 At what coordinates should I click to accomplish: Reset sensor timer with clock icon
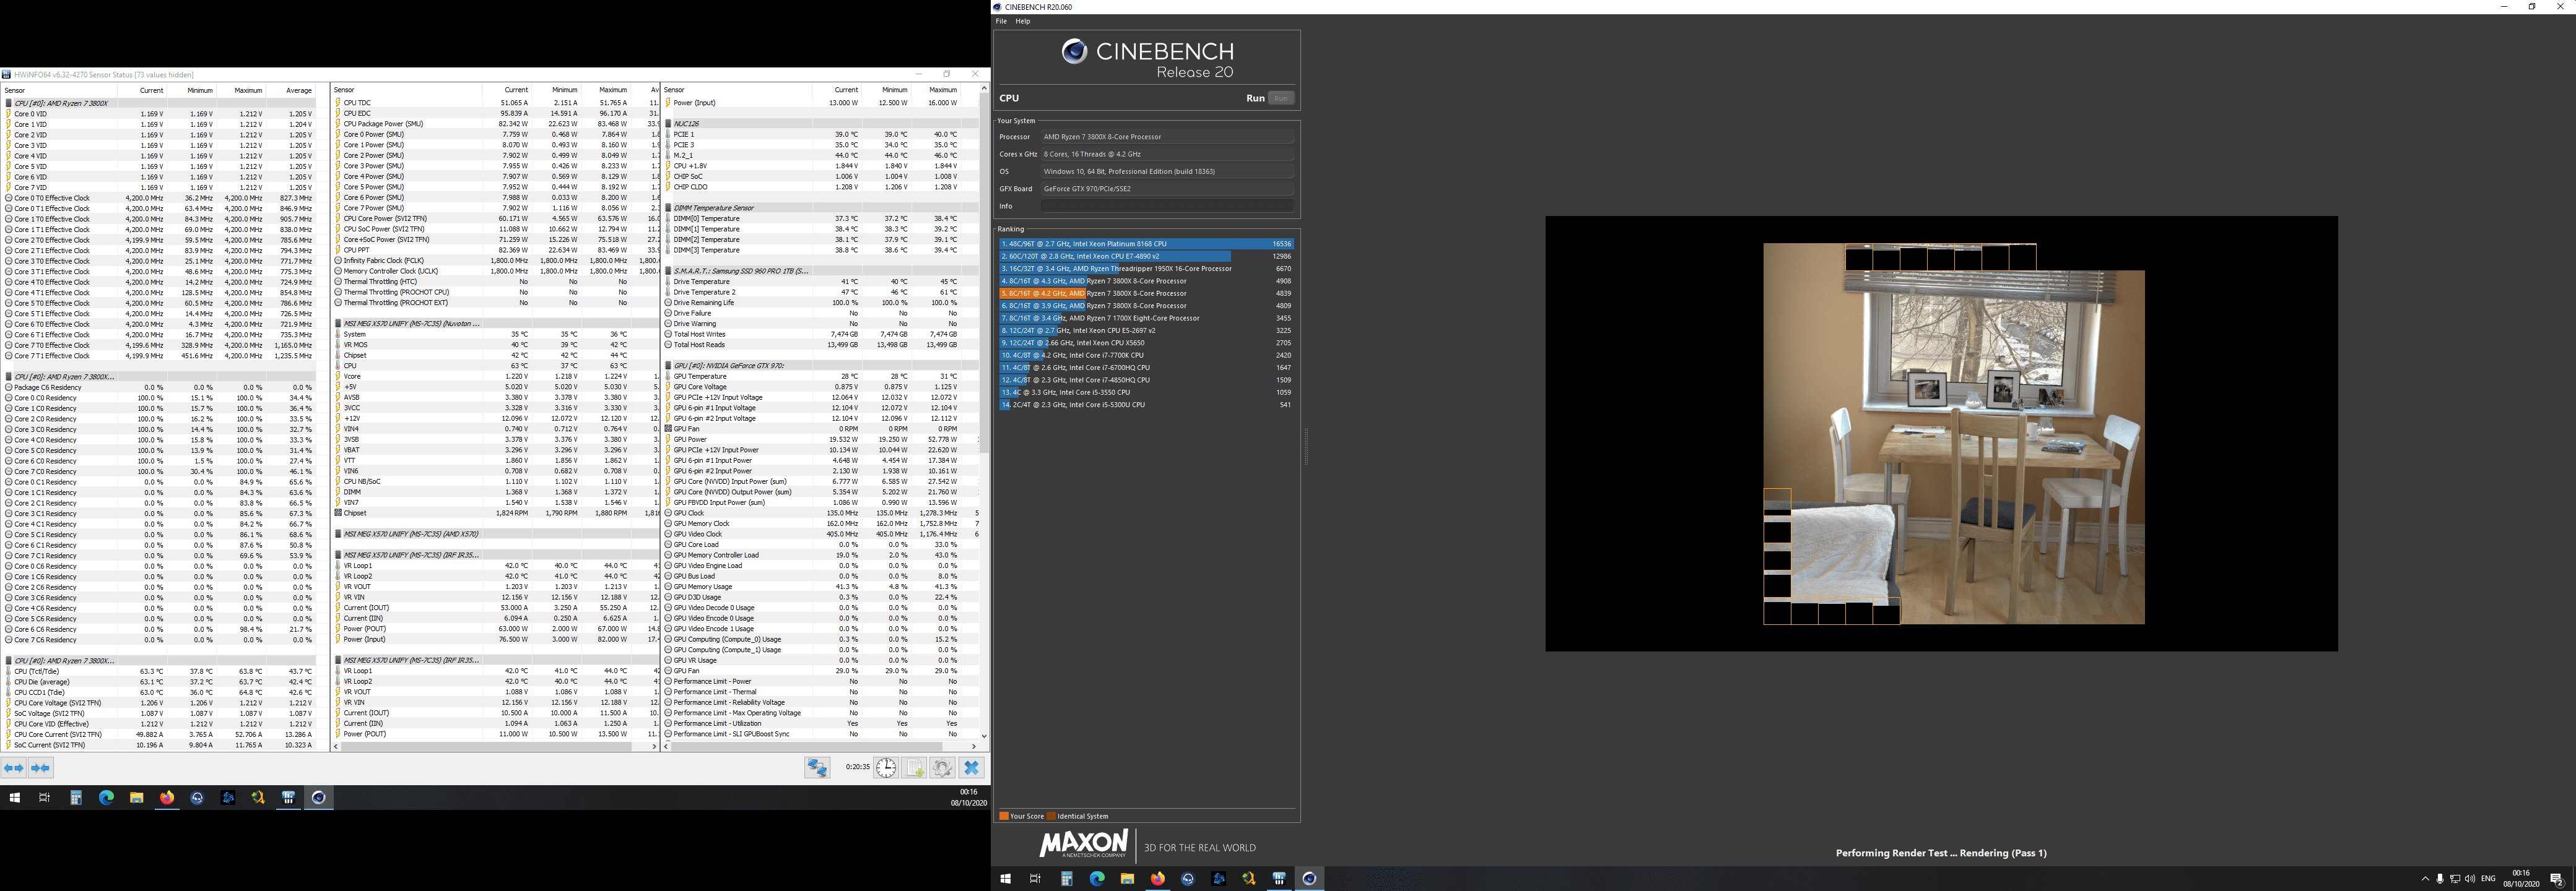tap(886, 767)
